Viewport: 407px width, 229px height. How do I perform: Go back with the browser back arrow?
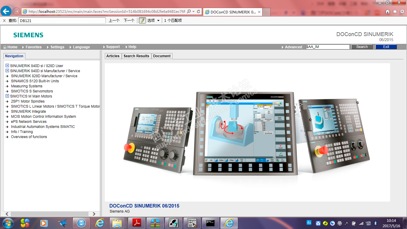[x=6, y=11]
